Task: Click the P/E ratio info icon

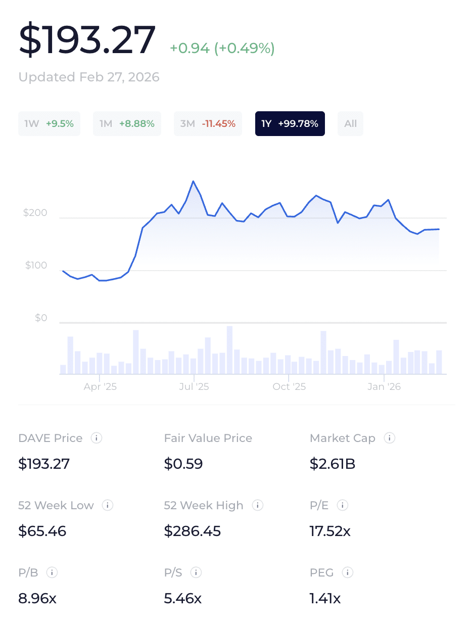Action: tap(343, 505)
